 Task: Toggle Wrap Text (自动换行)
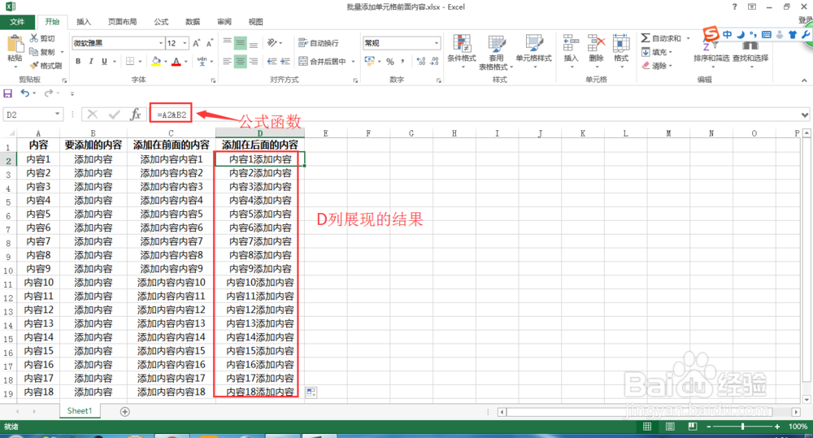(x=319, y=43)
